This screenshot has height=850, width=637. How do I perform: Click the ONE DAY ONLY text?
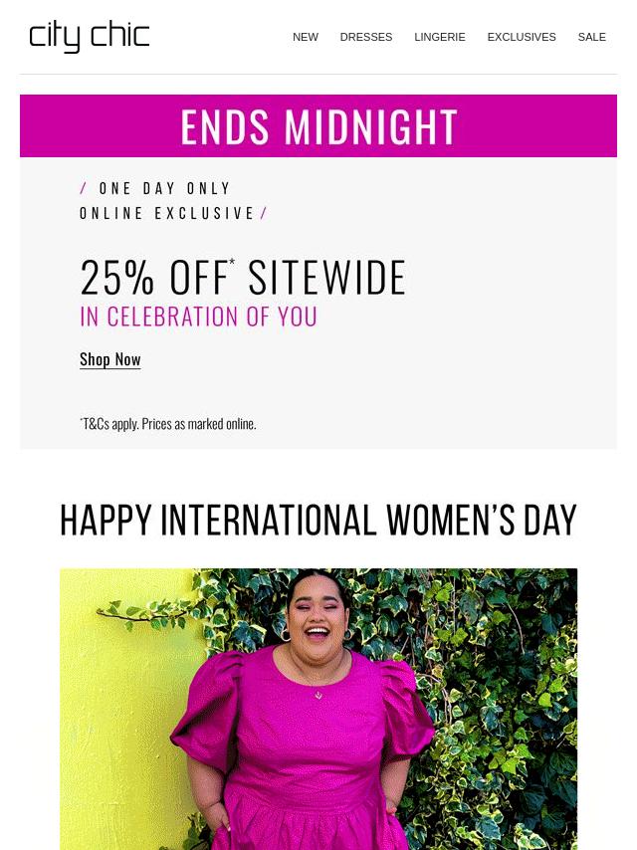tap(165, 188)
